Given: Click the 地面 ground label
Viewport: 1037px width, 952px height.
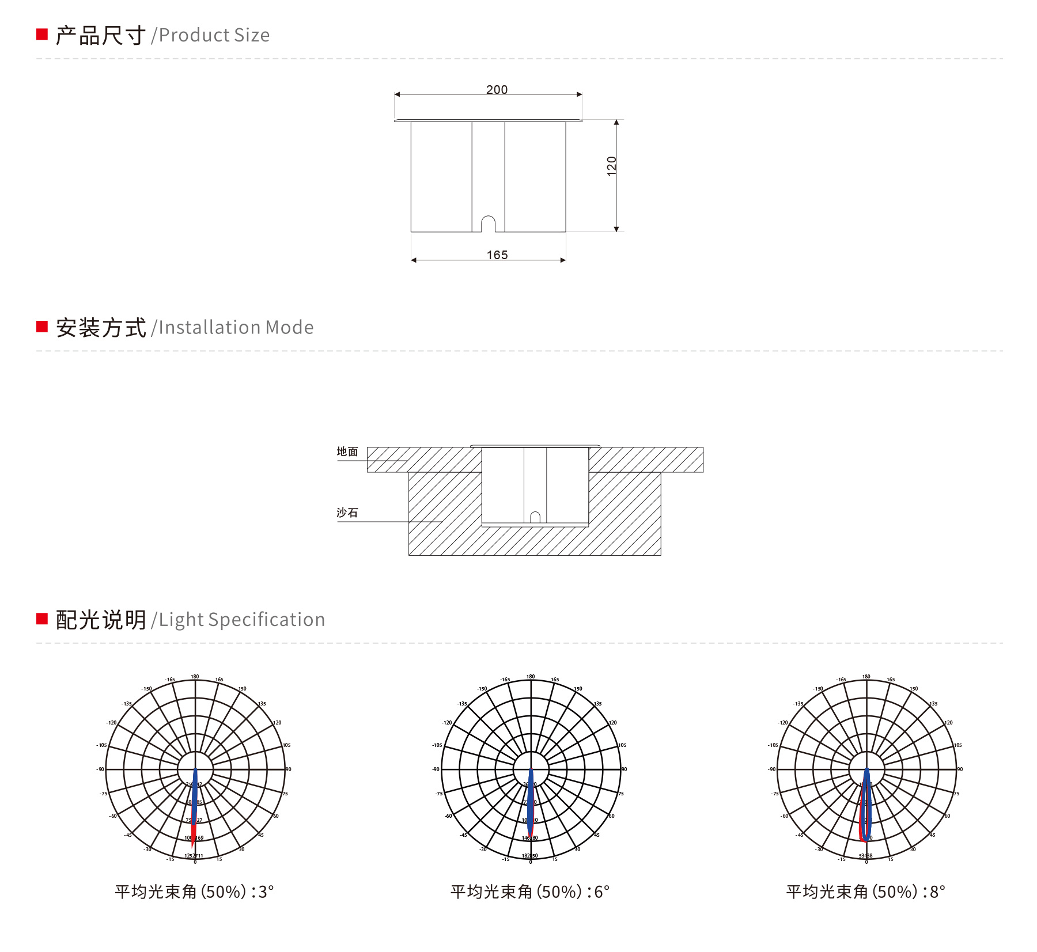Looking at the screenshot, I should 347,452.
